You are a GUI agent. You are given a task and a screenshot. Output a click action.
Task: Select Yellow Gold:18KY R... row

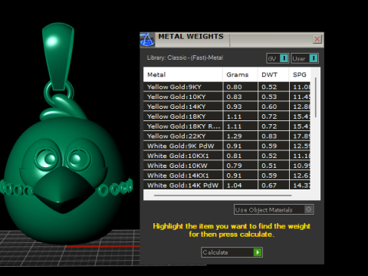tap(227, 127)
